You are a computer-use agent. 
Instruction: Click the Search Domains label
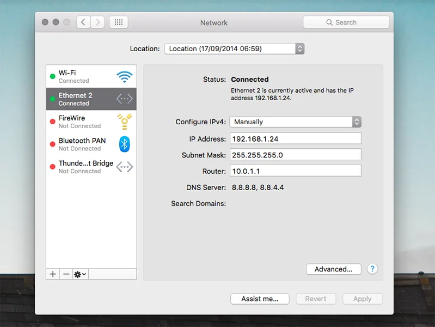[x=199, y=203]
